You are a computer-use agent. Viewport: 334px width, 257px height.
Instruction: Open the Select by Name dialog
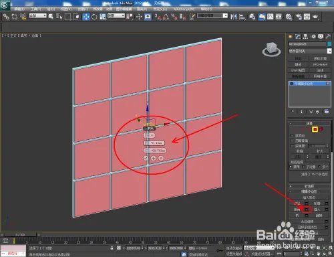click(59, 17)
